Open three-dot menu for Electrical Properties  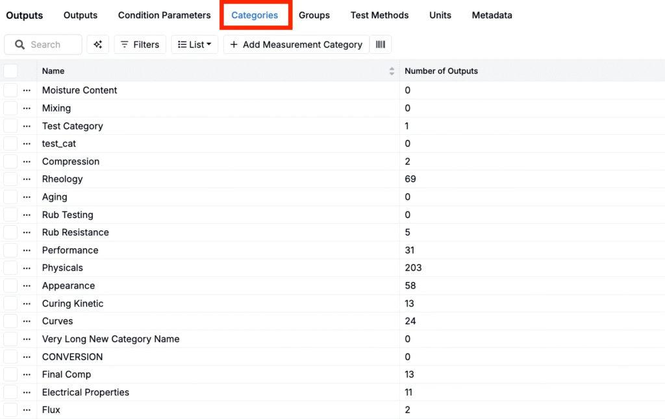tap(27, 392)
